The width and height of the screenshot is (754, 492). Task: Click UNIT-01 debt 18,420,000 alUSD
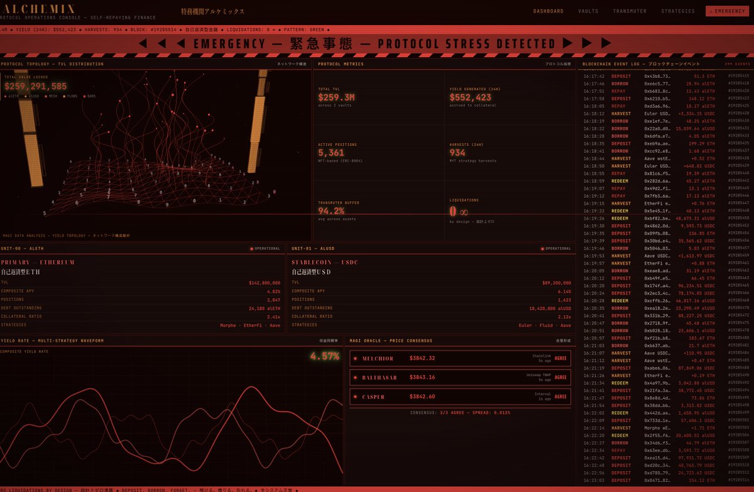pos(551,308)
